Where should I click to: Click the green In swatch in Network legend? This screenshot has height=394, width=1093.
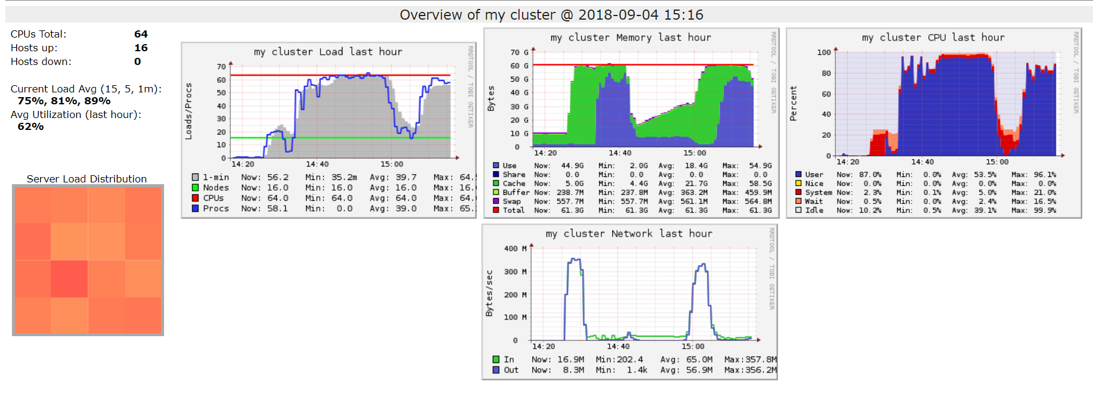point(496,359)
